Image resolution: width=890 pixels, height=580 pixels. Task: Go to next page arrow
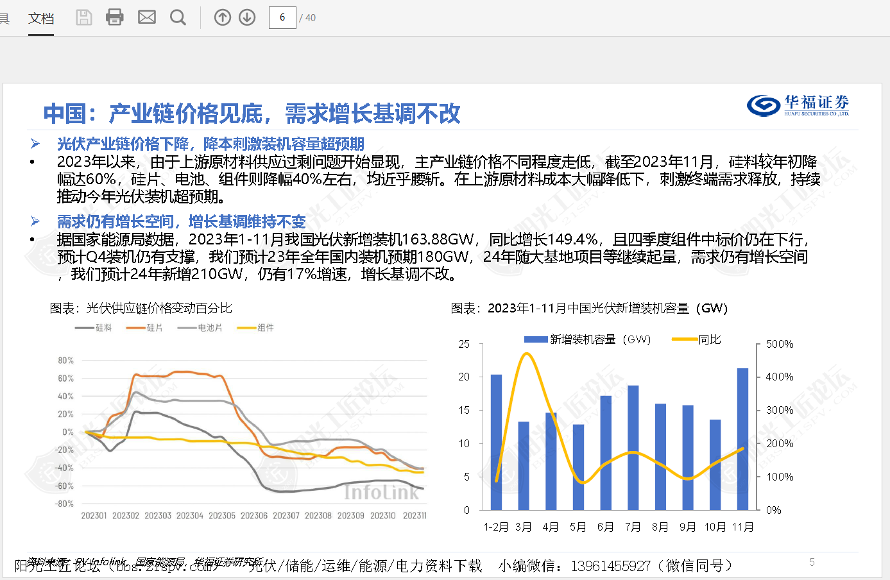[x=247, y=17]
